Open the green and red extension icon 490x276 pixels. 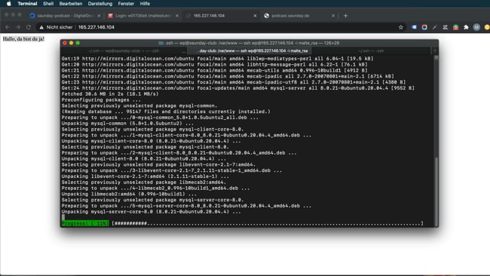point(455,27)
